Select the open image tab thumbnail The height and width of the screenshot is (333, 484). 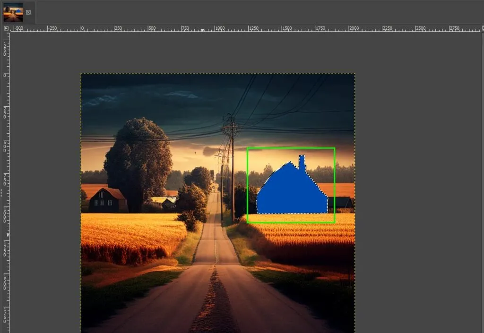point(13,12)
